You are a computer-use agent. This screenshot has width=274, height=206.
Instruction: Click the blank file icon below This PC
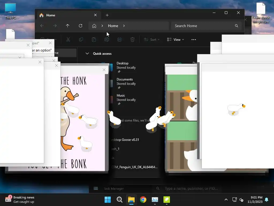click(x=10, y=34)
